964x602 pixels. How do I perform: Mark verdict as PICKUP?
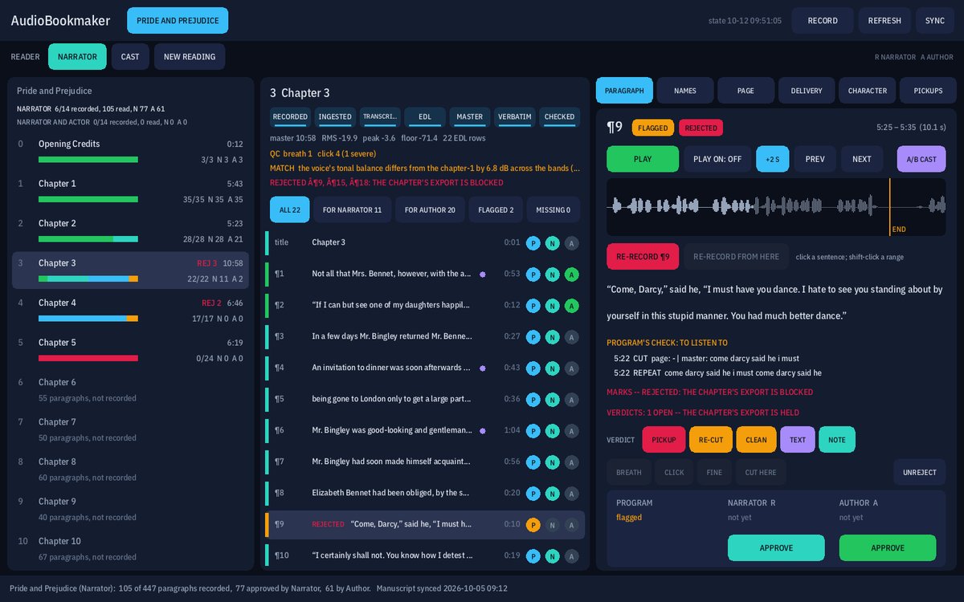[664, 440]
